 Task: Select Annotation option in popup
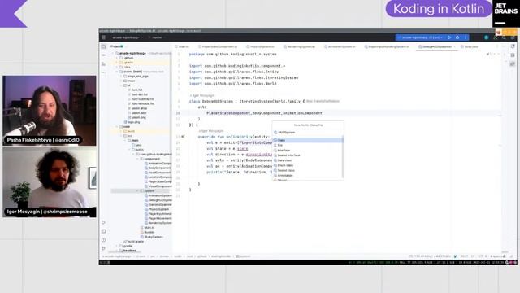[x=308, y=175]
